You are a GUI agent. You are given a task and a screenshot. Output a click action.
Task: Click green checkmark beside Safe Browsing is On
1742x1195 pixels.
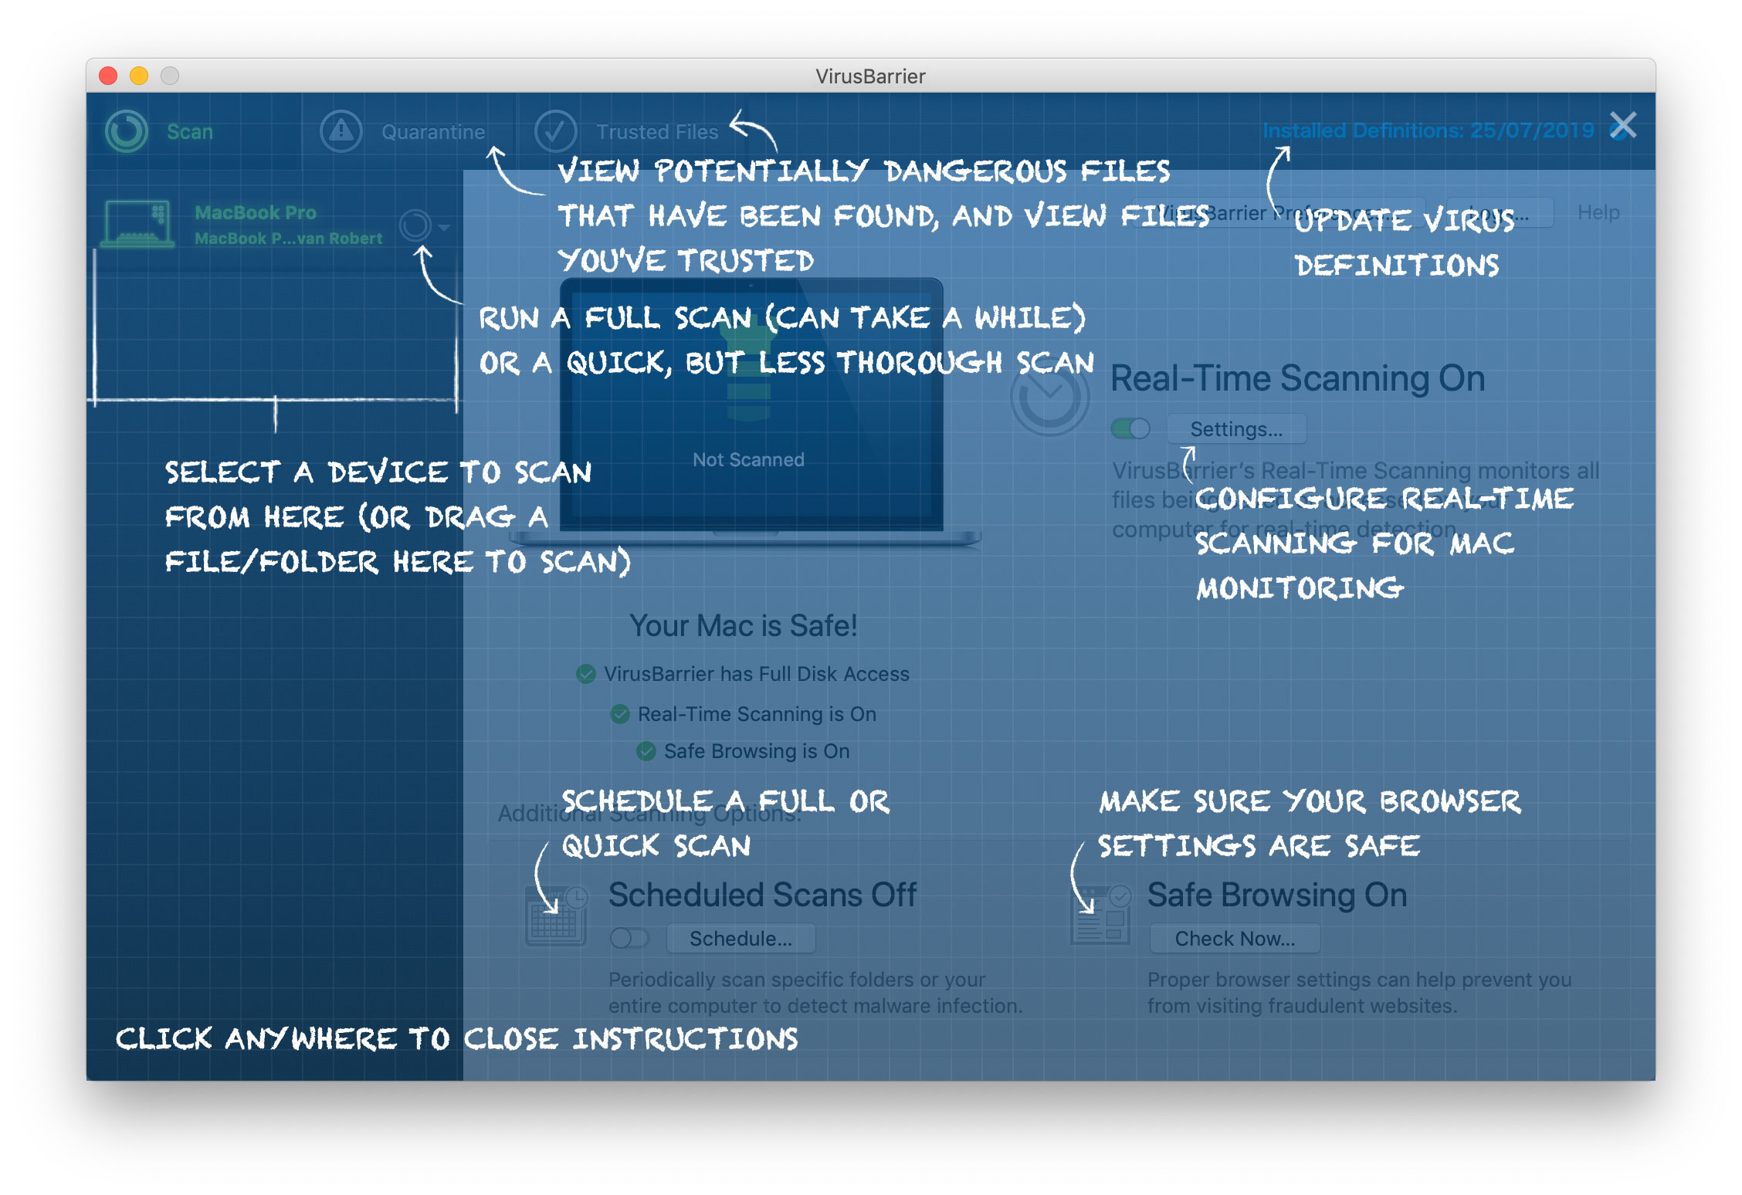[646, 751]
